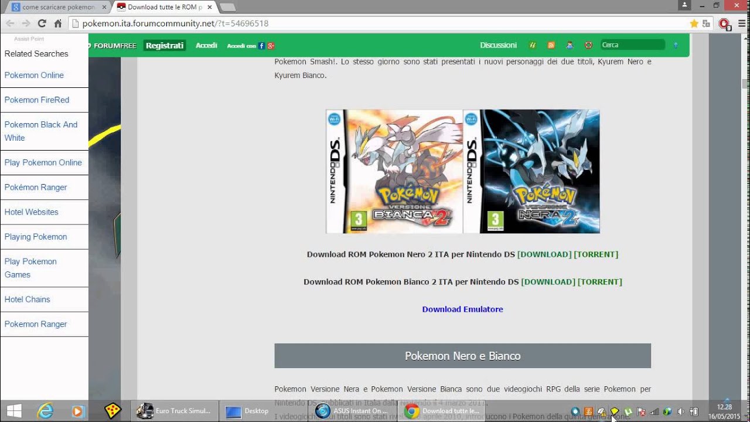The image size is (750, 422).
Task: Open the Action Center flag tray icon
Action: (642, 411)
